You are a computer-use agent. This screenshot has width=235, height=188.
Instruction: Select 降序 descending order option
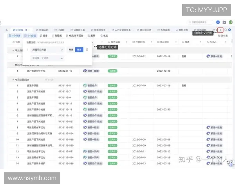79,50
